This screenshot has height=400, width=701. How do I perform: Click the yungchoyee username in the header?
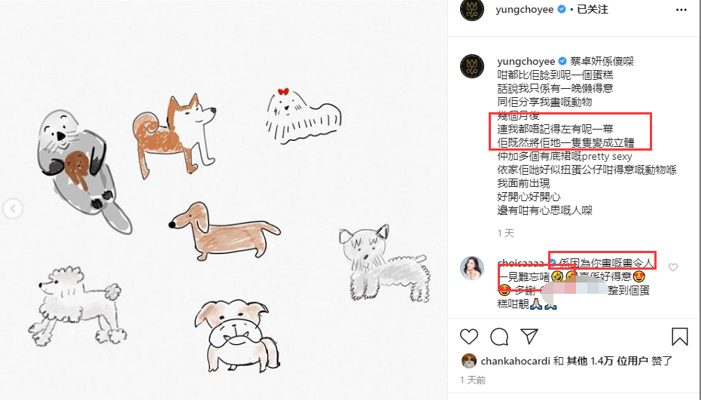[x=524, y=9]
